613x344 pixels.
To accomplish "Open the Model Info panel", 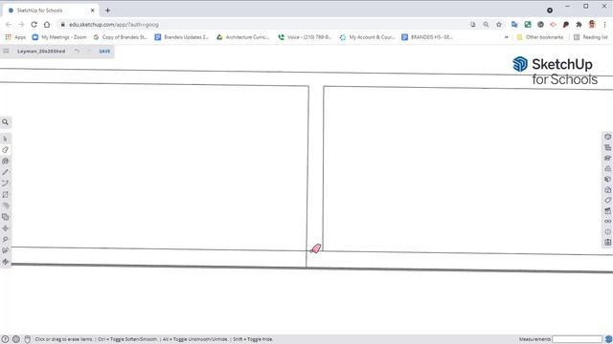I will pos(607,231).
